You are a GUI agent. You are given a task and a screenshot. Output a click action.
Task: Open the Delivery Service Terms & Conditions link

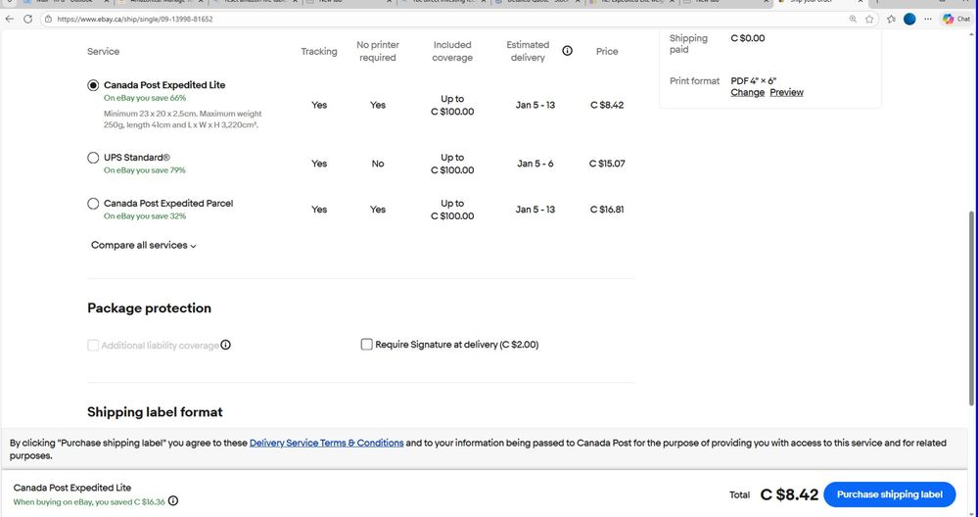[x=326, y=443]
